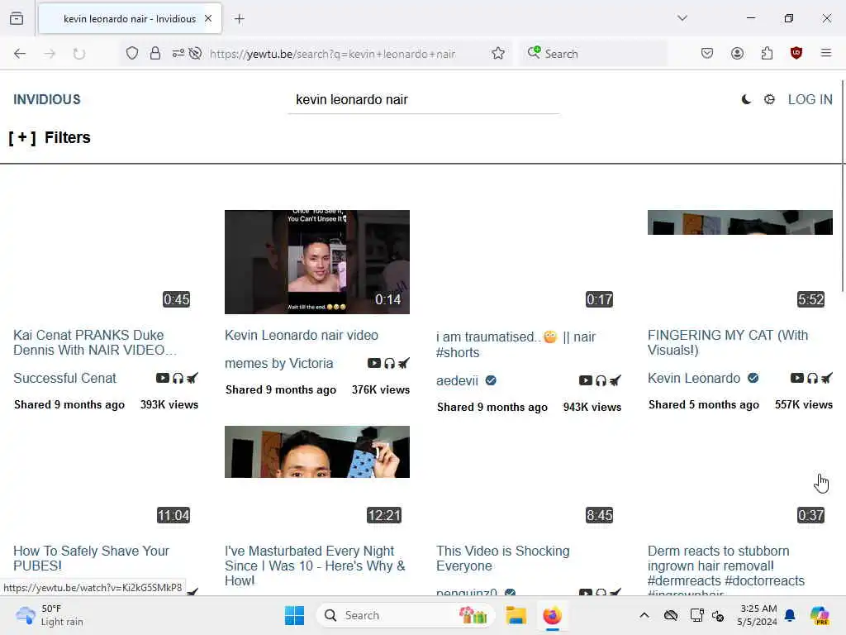Open Save to Pocket icon
846x635 pixels.
coord(707,54)
